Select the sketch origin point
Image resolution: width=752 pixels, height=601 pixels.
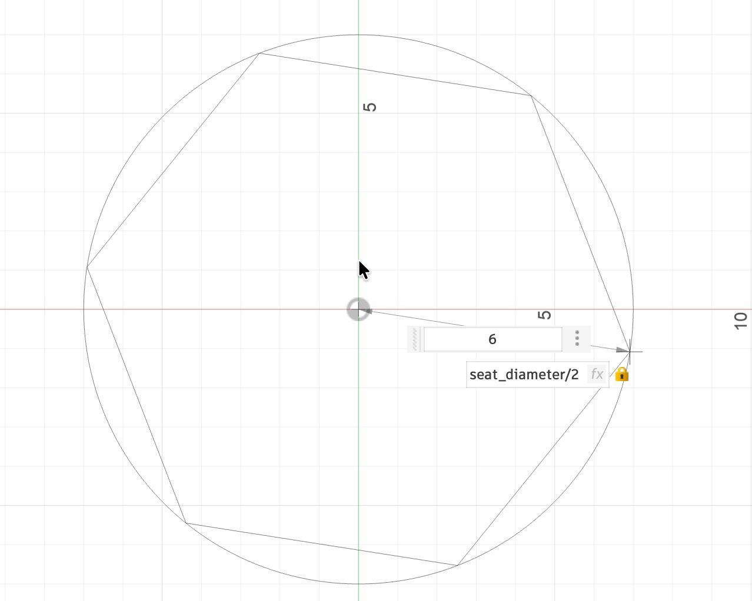click(x=360, y=309)
